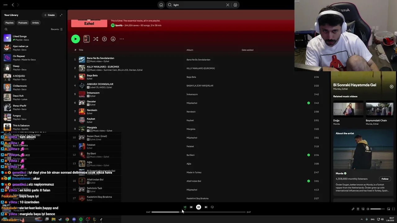This screenshot has height=223, width=397.
Task: Toggle shuffle in the player bar
Action: click(x=185, y=207)
